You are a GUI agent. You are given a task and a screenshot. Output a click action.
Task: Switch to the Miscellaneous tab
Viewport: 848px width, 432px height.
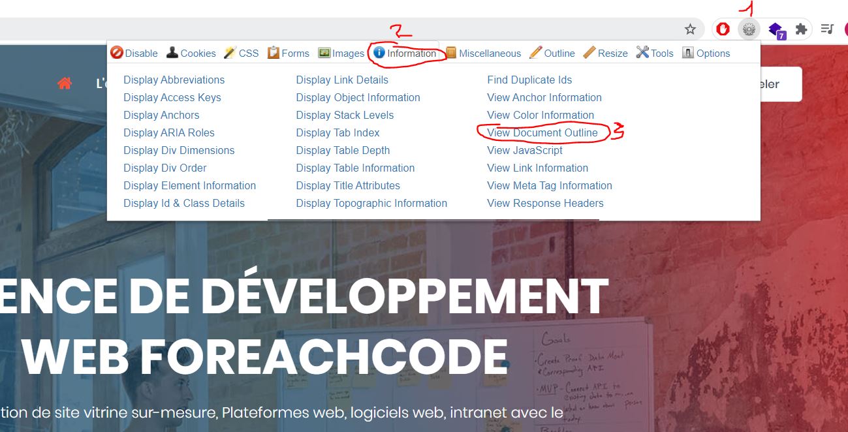click(483, 53)
